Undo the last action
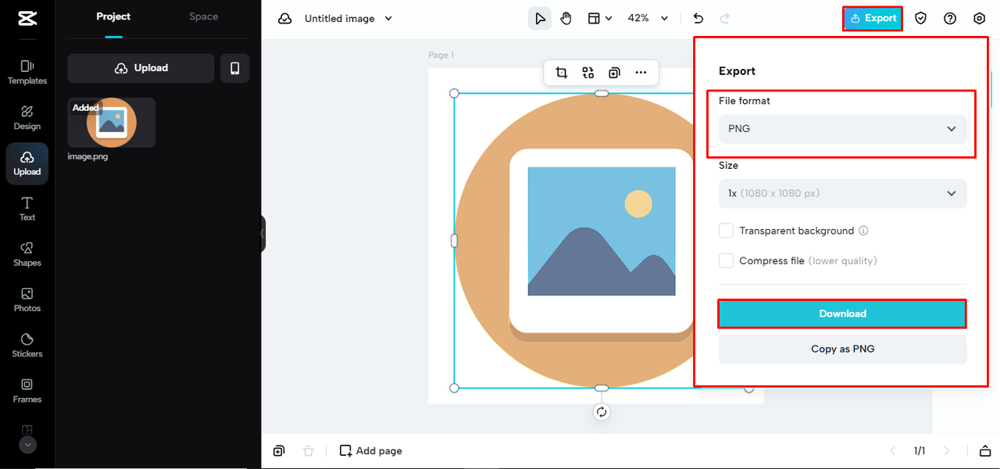The height and width of the screenshot is (469, 1000). [x=698, y=18]
